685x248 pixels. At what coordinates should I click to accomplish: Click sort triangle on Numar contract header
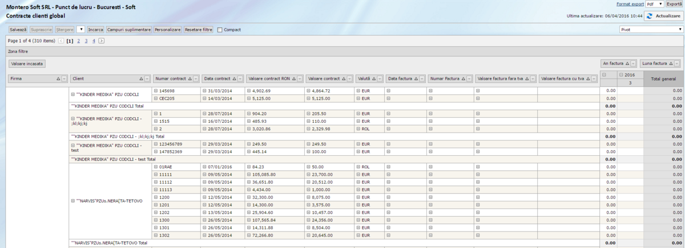coord(188,78)
